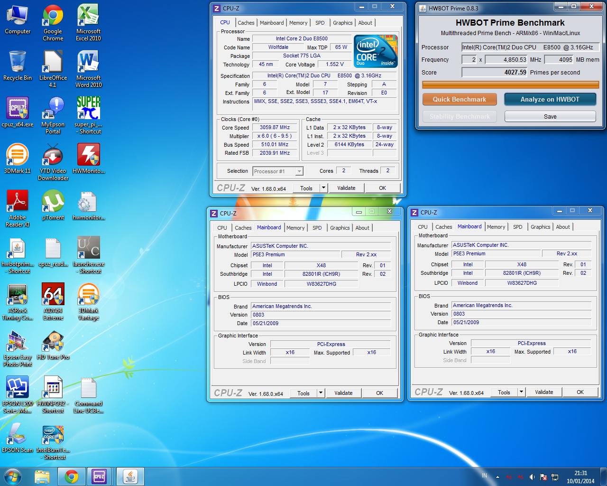Image resolution: width=607 pixels, height=486 pixels.
Task: Click the Java taskbar icon
Action: pyautogui.click(x=130, y=477)
